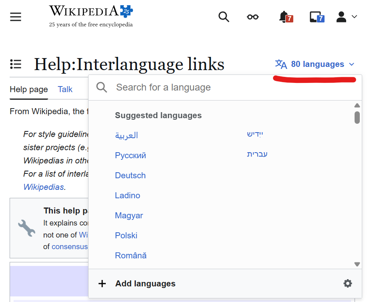Click the Suggested languages heading text
Screen dimensions: 369x302
(x=158, y=115)
